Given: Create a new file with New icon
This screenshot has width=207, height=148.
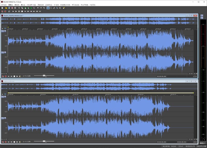Looking at the screenshot, I should click(2, 8).
